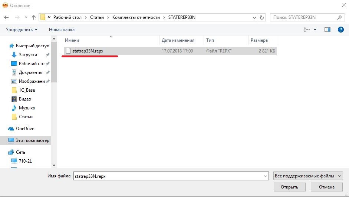The image size is (349, 197).
Task: Click the 2 821 КБ size cell
Action: point(267,51)
